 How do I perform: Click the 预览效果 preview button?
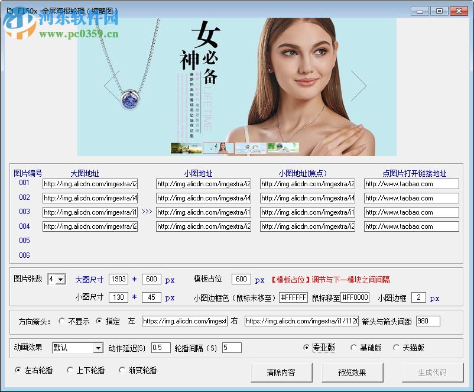pyautogui.click(x=352, y=372)
